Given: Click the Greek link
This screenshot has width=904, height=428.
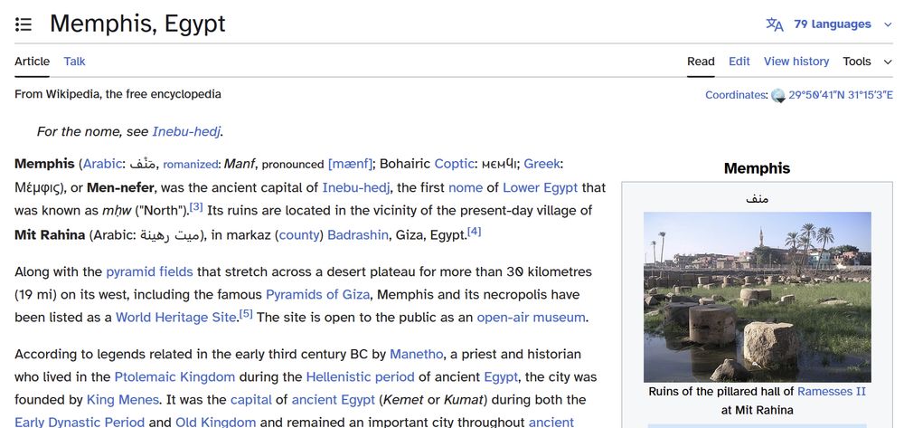Looking at the screenshot, I should (x=541, y=164).
